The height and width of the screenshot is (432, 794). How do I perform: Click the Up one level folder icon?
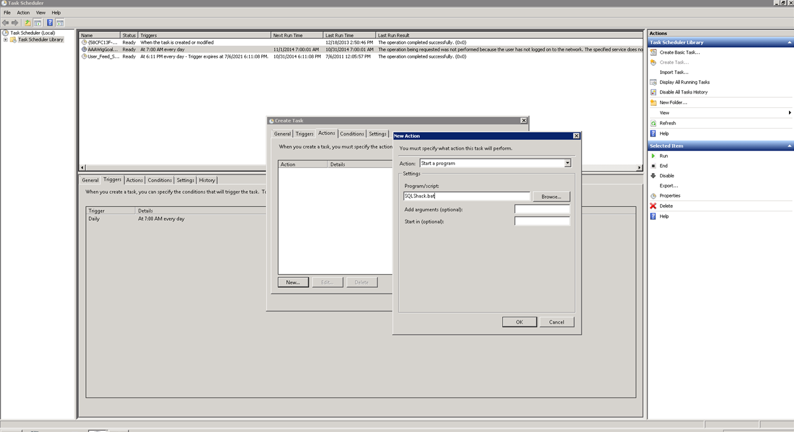pos(28,23)
